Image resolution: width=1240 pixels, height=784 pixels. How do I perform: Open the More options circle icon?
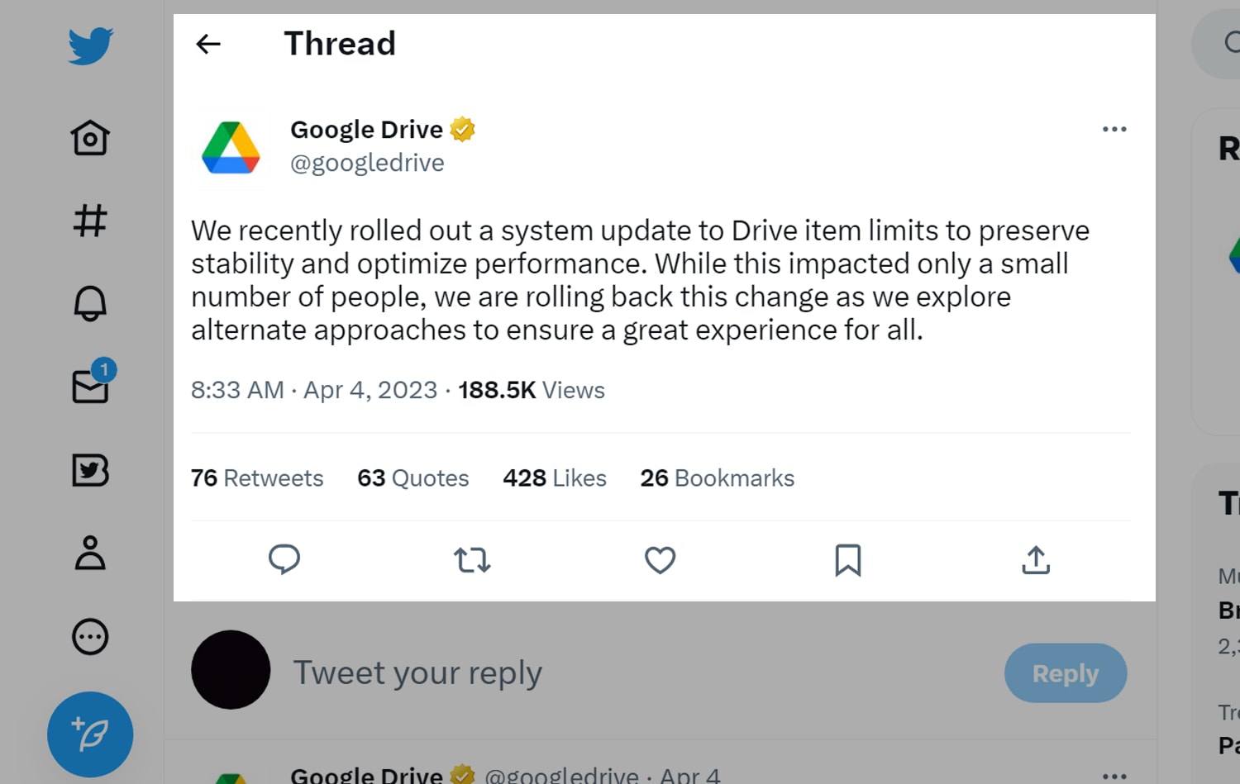tap(90, 637)
